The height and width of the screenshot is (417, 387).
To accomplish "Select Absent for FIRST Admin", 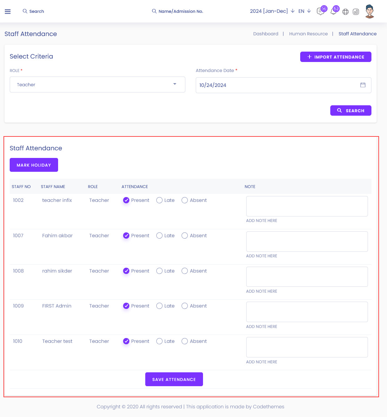I will 185,306.
